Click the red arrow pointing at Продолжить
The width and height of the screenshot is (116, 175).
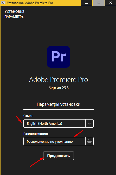coord(37,162)
